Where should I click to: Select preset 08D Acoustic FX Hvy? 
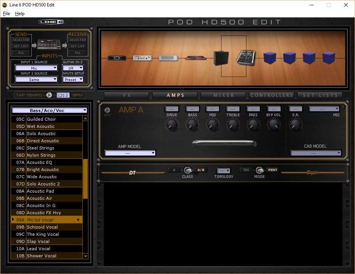point(46,213)
